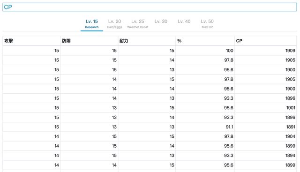Switch to the Lv. 15 Research tab
300x172 pixels.
(x=92, y=24)
